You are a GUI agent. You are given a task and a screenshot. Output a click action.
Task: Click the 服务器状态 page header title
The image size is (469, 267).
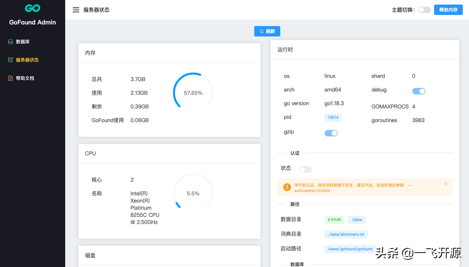pos(96,10)
